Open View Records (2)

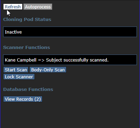coord(23,99)
